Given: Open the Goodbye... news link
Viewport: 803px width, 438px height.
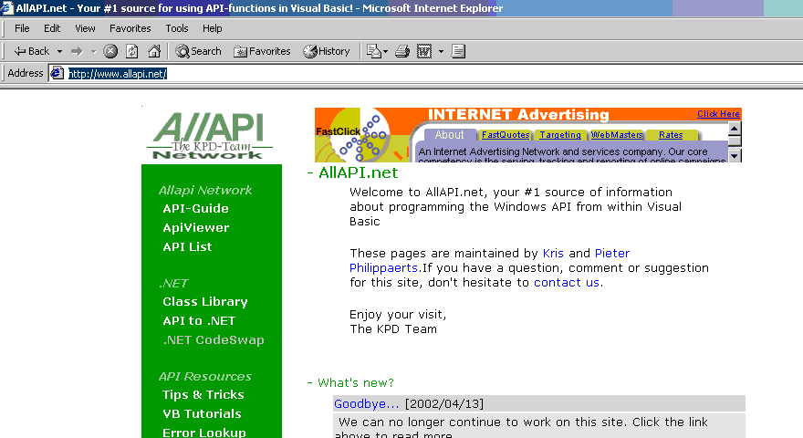Looking at the screenshot, I should (366, 403).
